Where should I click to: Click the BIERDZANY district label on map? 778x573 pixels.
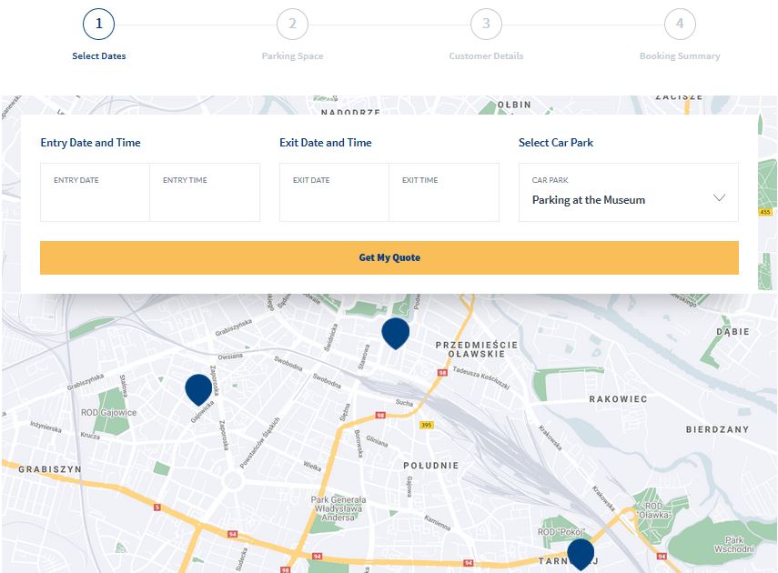point(717,429)
